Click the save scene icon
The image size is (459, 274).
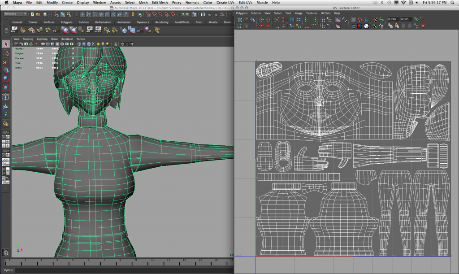(44, 14)
